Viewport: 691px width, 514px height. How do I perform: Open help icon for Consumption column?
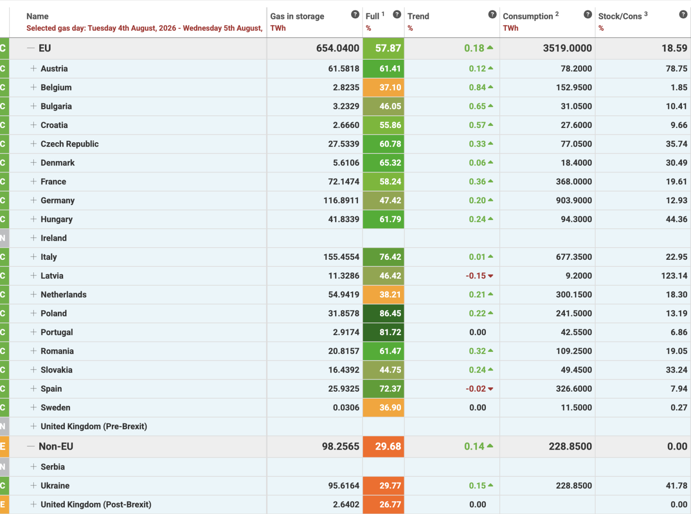tap(588, 14)
